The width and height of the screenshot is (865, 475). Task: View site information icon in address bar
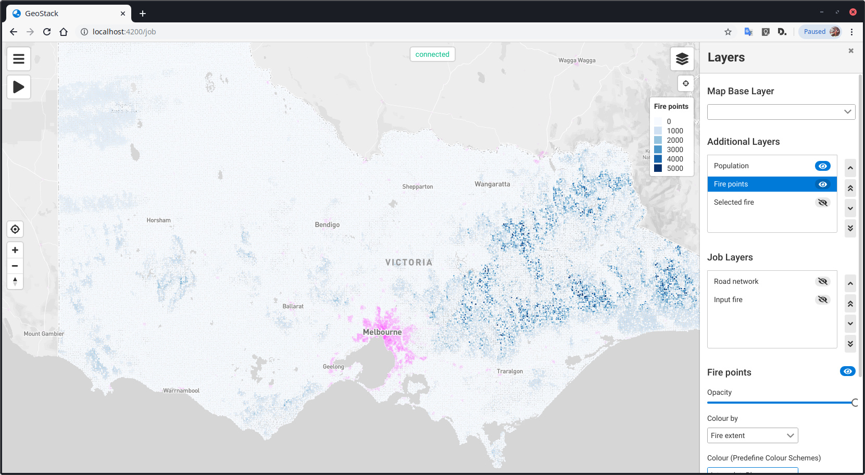tap(84, 32)
